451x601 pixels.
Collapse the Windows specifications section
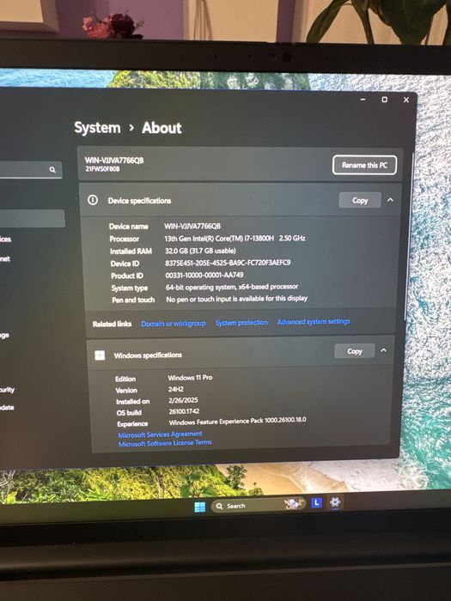point(383,350)
